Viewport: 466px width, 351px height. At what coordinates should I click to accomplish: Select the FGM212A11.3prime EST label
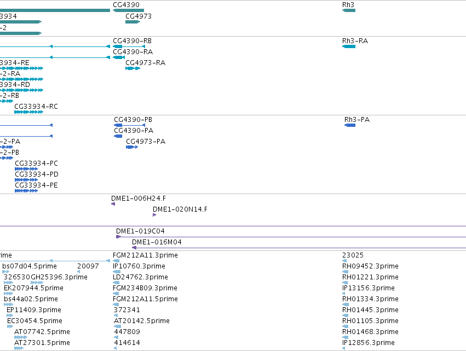tap(145, 255)
